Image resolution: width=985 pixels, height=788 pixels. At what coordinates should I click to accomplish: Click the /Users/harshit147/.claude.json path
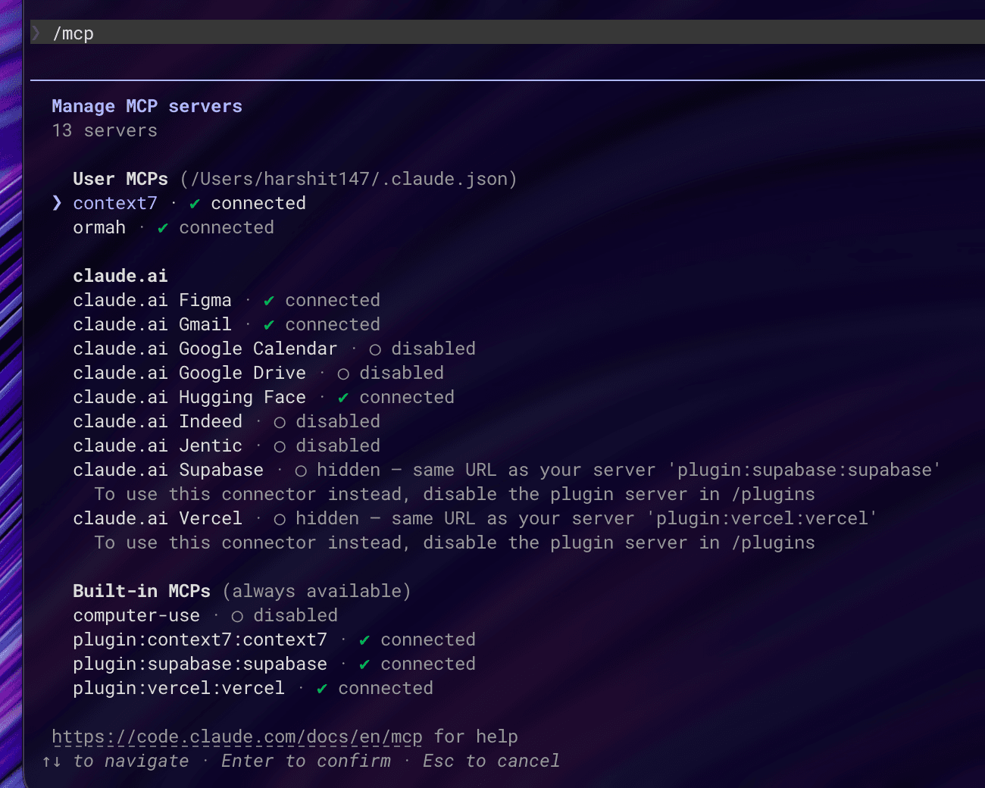click(349, 179)
